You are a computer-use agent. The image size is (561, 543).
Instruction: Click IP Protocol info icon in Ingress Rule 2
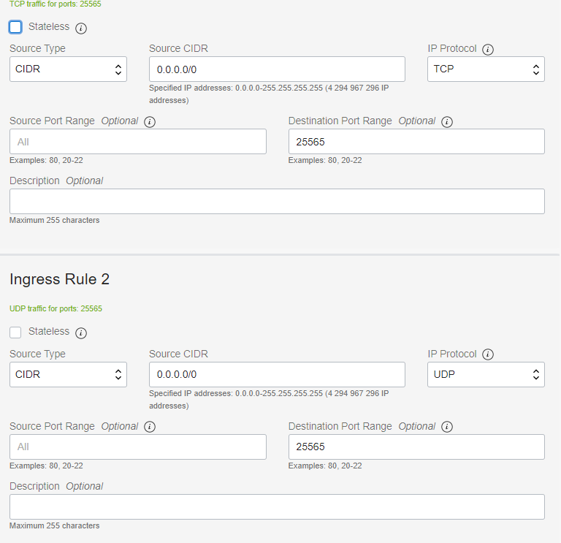point(488,354)
